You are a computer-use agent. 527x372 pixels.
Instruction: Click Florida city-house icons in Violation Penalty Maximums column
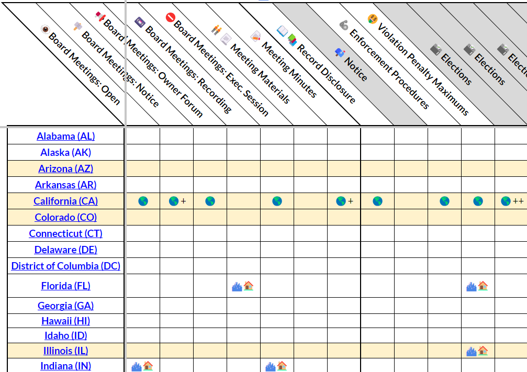pos(477,286)
